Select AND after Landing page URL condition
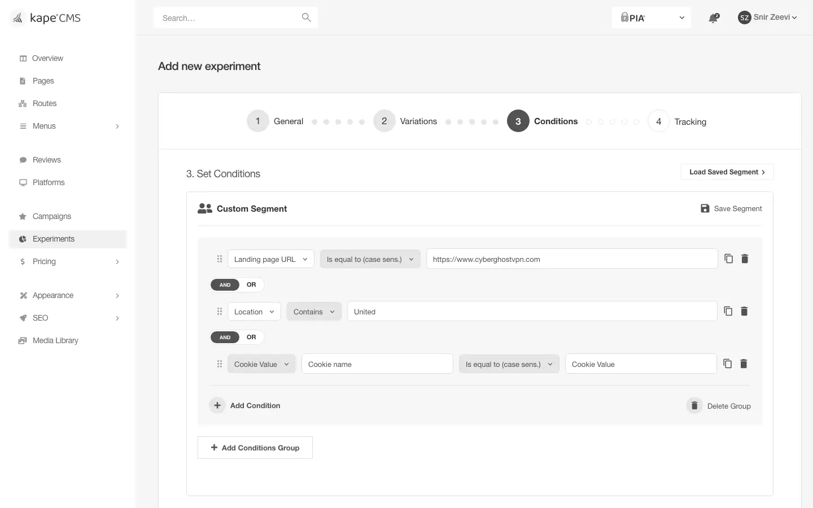 click(225, 284)
